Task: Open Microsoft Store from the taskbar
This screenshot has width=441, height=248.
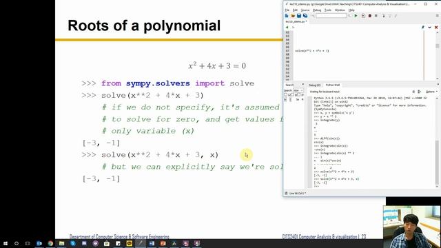Action: (x=107, y=243)
